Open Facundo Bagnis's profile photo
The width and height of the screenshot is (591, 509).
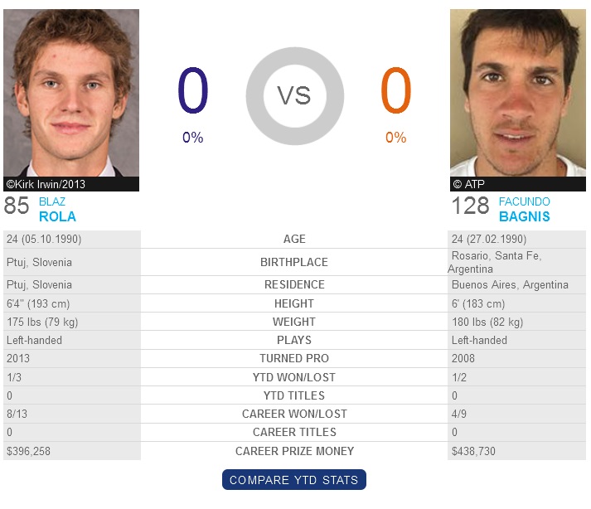[x=518, y=93]
